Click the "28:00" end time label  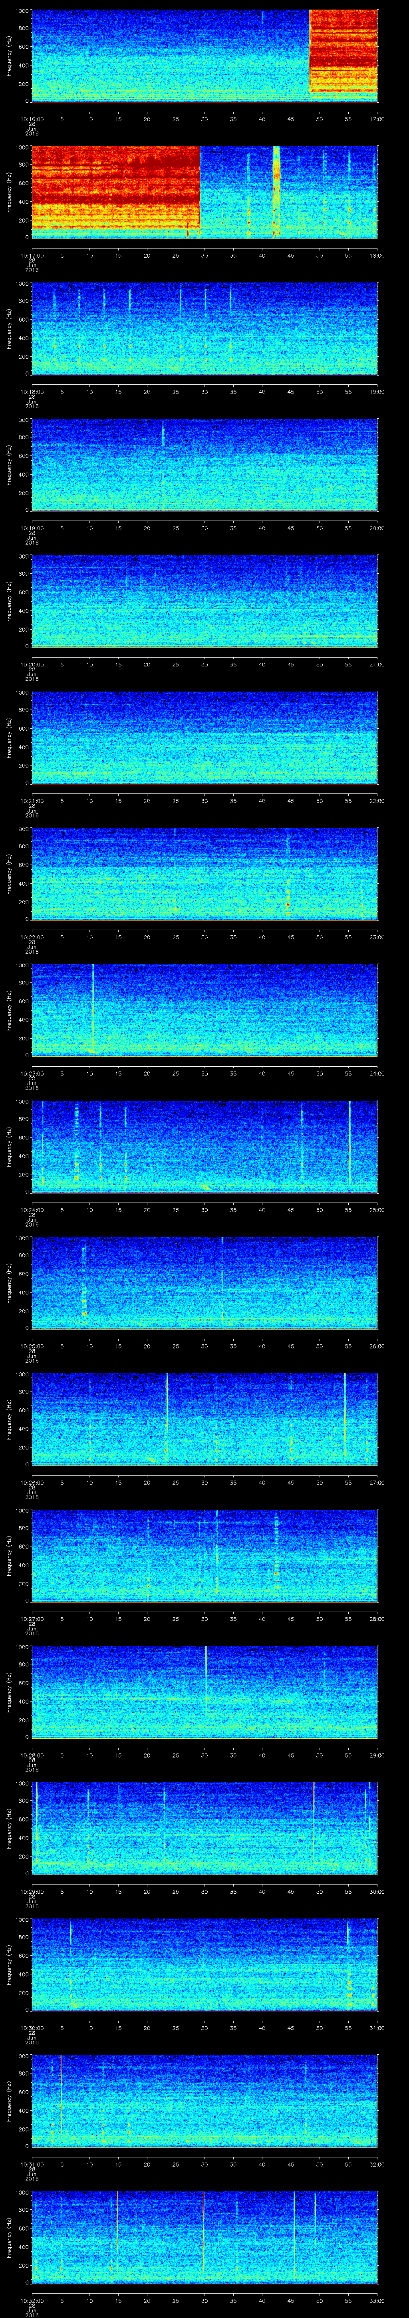click(377, 1619)
